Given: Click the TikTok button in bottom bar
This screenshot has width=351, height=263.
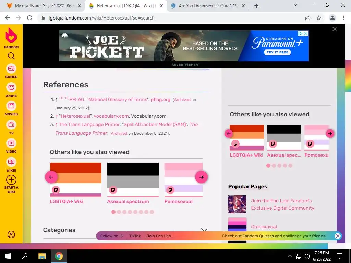Looking at the screenshot, I should pyautogui.click(x=135, y=236).
